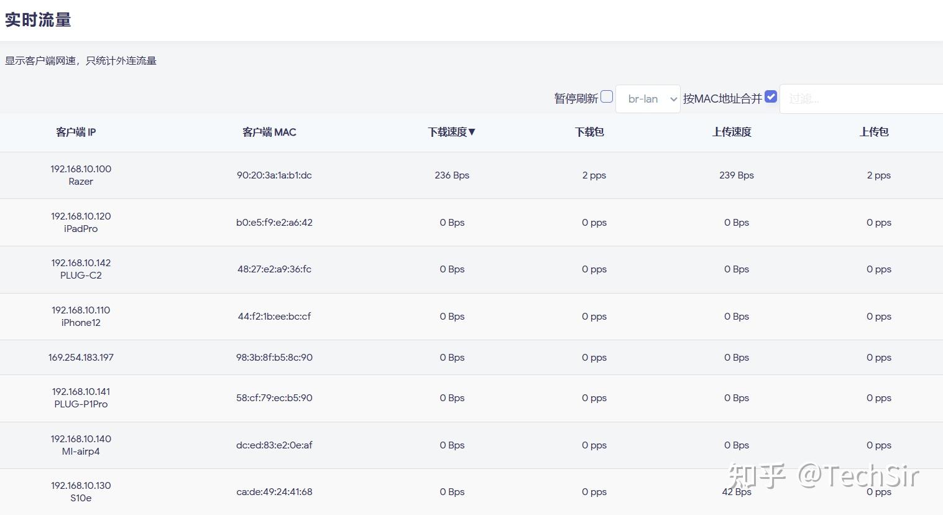This screenshot has width=943, height=515.
Task: Sort by 客户端 MAC column header
Action: click(269, 132)
